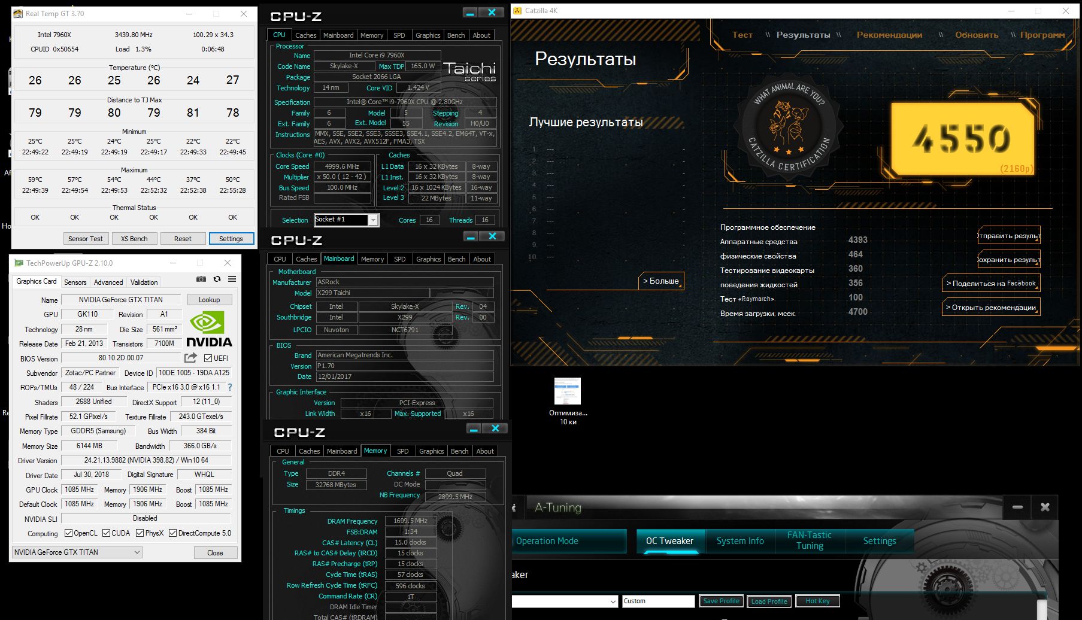Viewport: 1082px width, 620px height.
Task: Click XS Bench button in Real Temp
Action: coord(134,239)
